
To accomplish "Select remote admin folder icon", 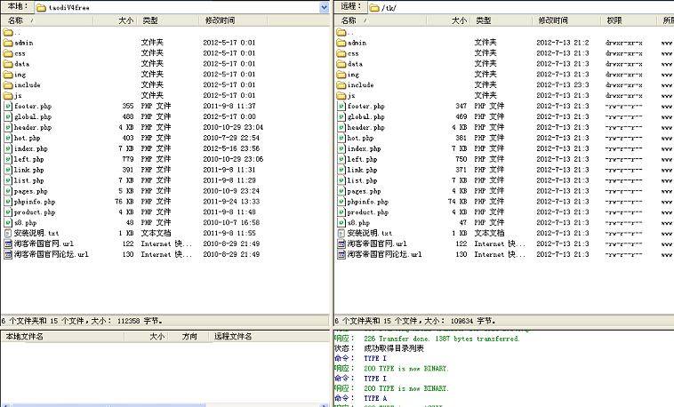I will [x=341, y=43].
